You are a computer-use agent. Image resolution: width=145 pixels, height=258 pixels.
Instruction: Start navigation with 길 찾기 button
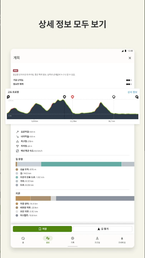[103, 229]
